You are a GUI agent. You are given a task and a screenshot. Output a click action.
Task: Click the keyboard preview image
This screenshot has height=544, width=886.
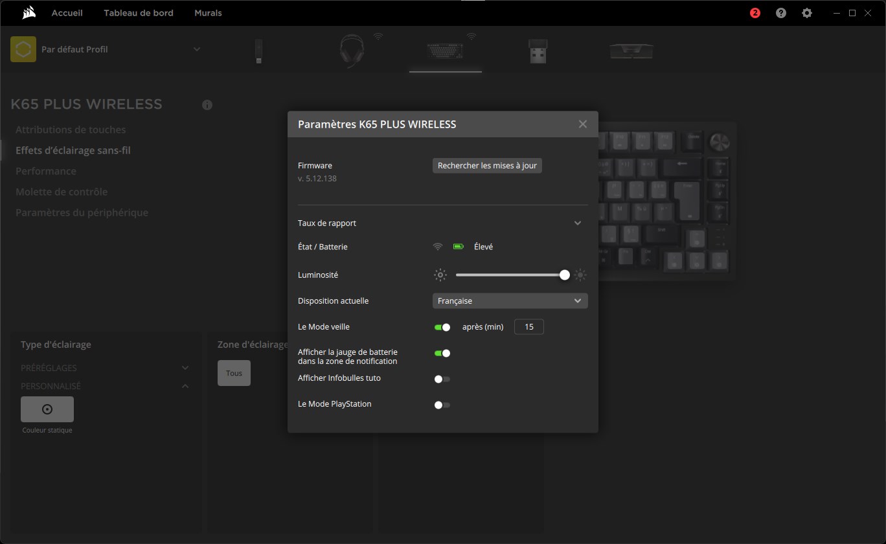pos(667,201)
